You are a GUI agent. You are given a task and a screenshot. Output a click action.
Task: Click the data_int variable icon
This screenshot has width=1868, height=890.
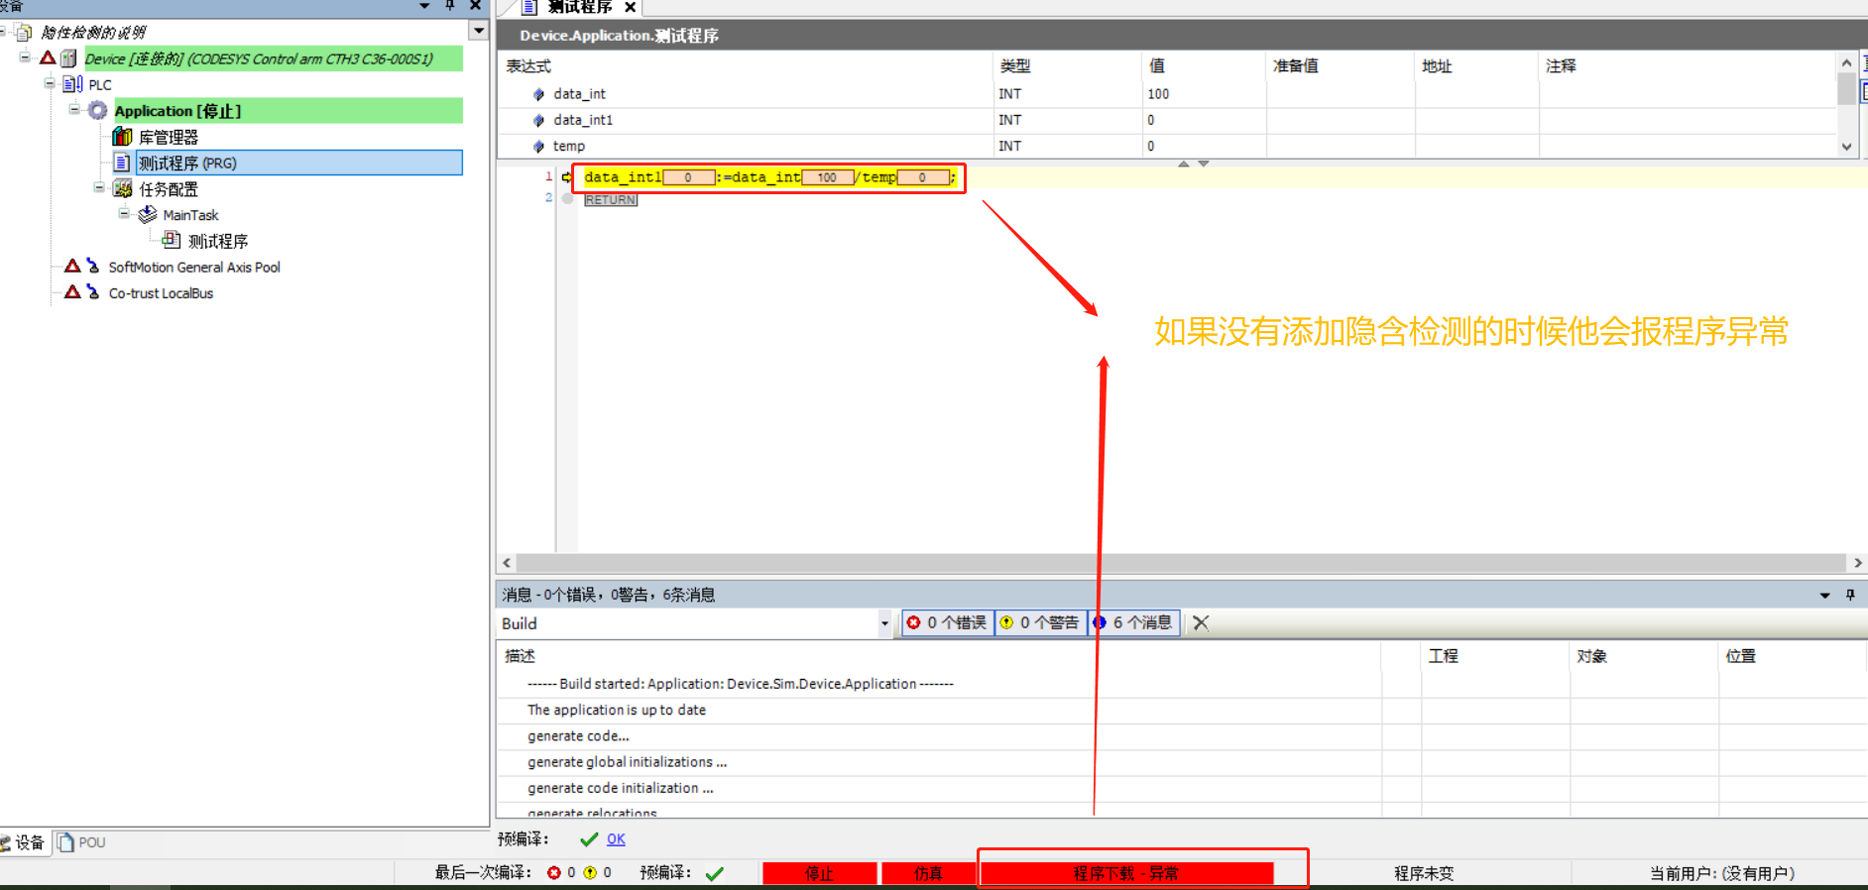(x=538, y=94)
